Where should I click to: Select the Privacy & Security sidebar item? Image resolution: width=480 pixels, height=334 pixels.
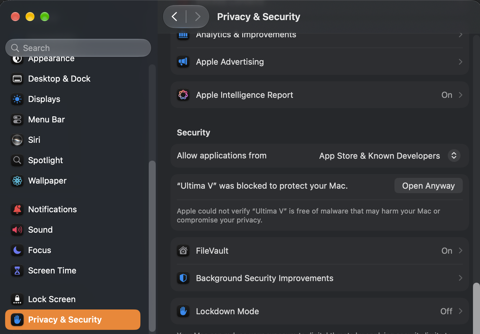(73, 320)
